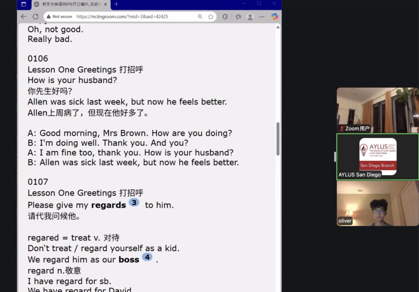This screenshot has height=292, width=419.
Task: Open the browser profile avatar
Action: click(x=250, y=17)
